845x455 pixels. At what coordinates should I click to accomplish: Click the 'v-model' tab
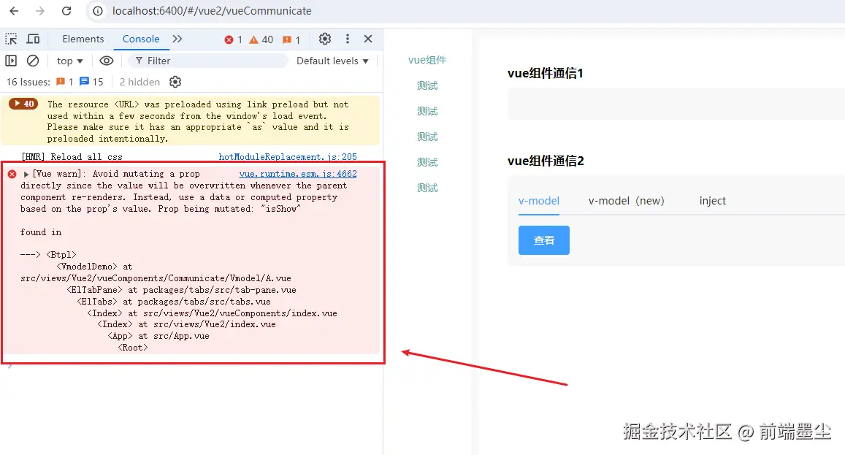[539, 201]
